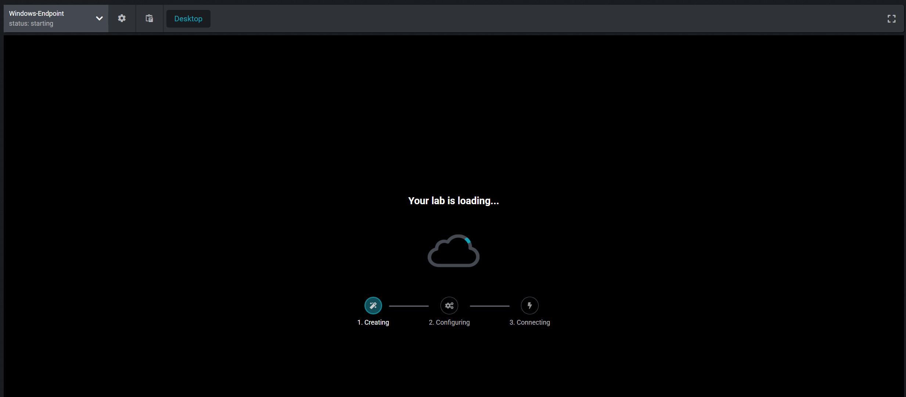Select the '1. Creating' step label
Image resolution: width=906 pixels, height=397 pixels.
click(373, 322)
